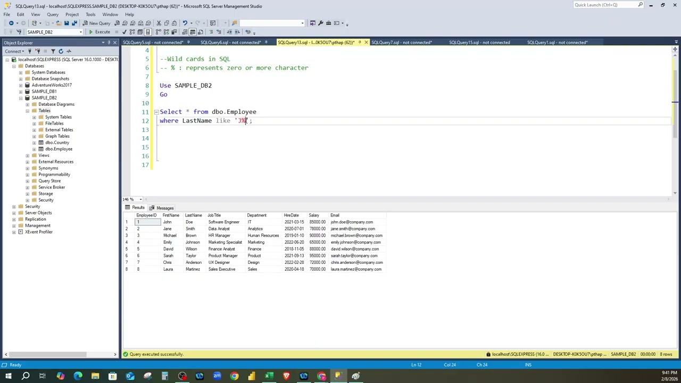Click the Save toolbar icon
681x383 pixels.
(67, 23)
